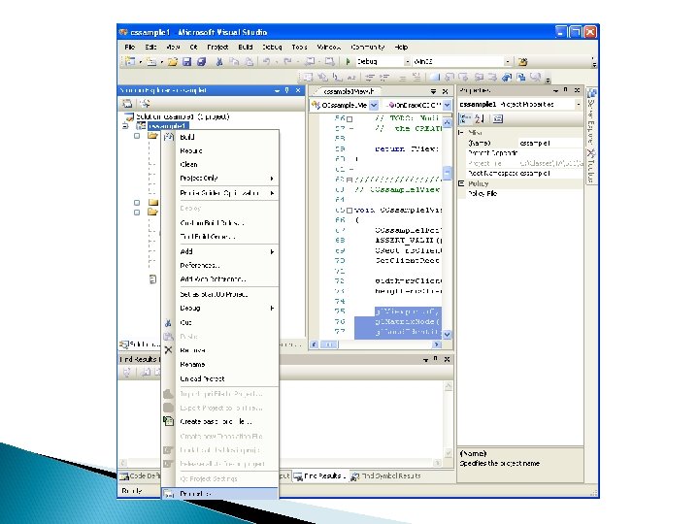Open the OnDraw method dropdown in editor
699x524 pixels.
point(447,105)
